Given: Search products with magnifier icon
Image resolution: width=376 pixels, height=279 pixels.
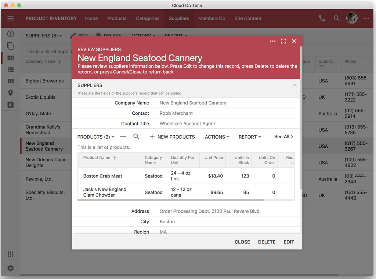Looking at the screenshot, I should 136,136.
